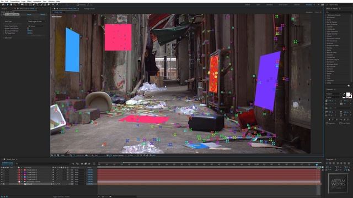
Task: Select the Selection (arrow) tool
Action: (7, 4)
